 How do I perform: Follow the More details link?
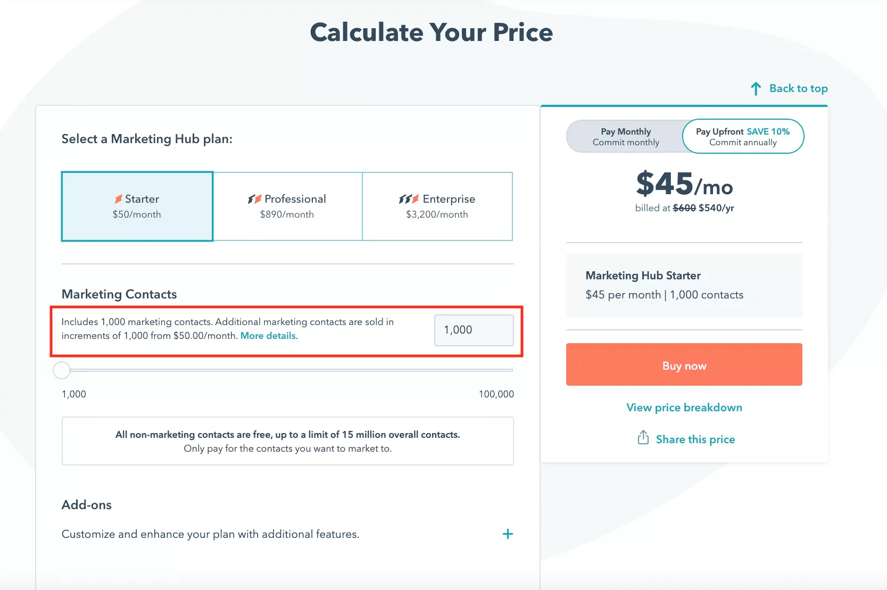pyautogui.click(x=268, y=336)
